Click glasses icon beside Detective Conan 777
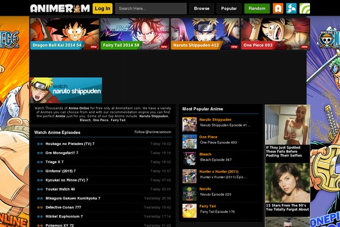The height and width of the screenshot is (227, 340). [x=40, y=208]
